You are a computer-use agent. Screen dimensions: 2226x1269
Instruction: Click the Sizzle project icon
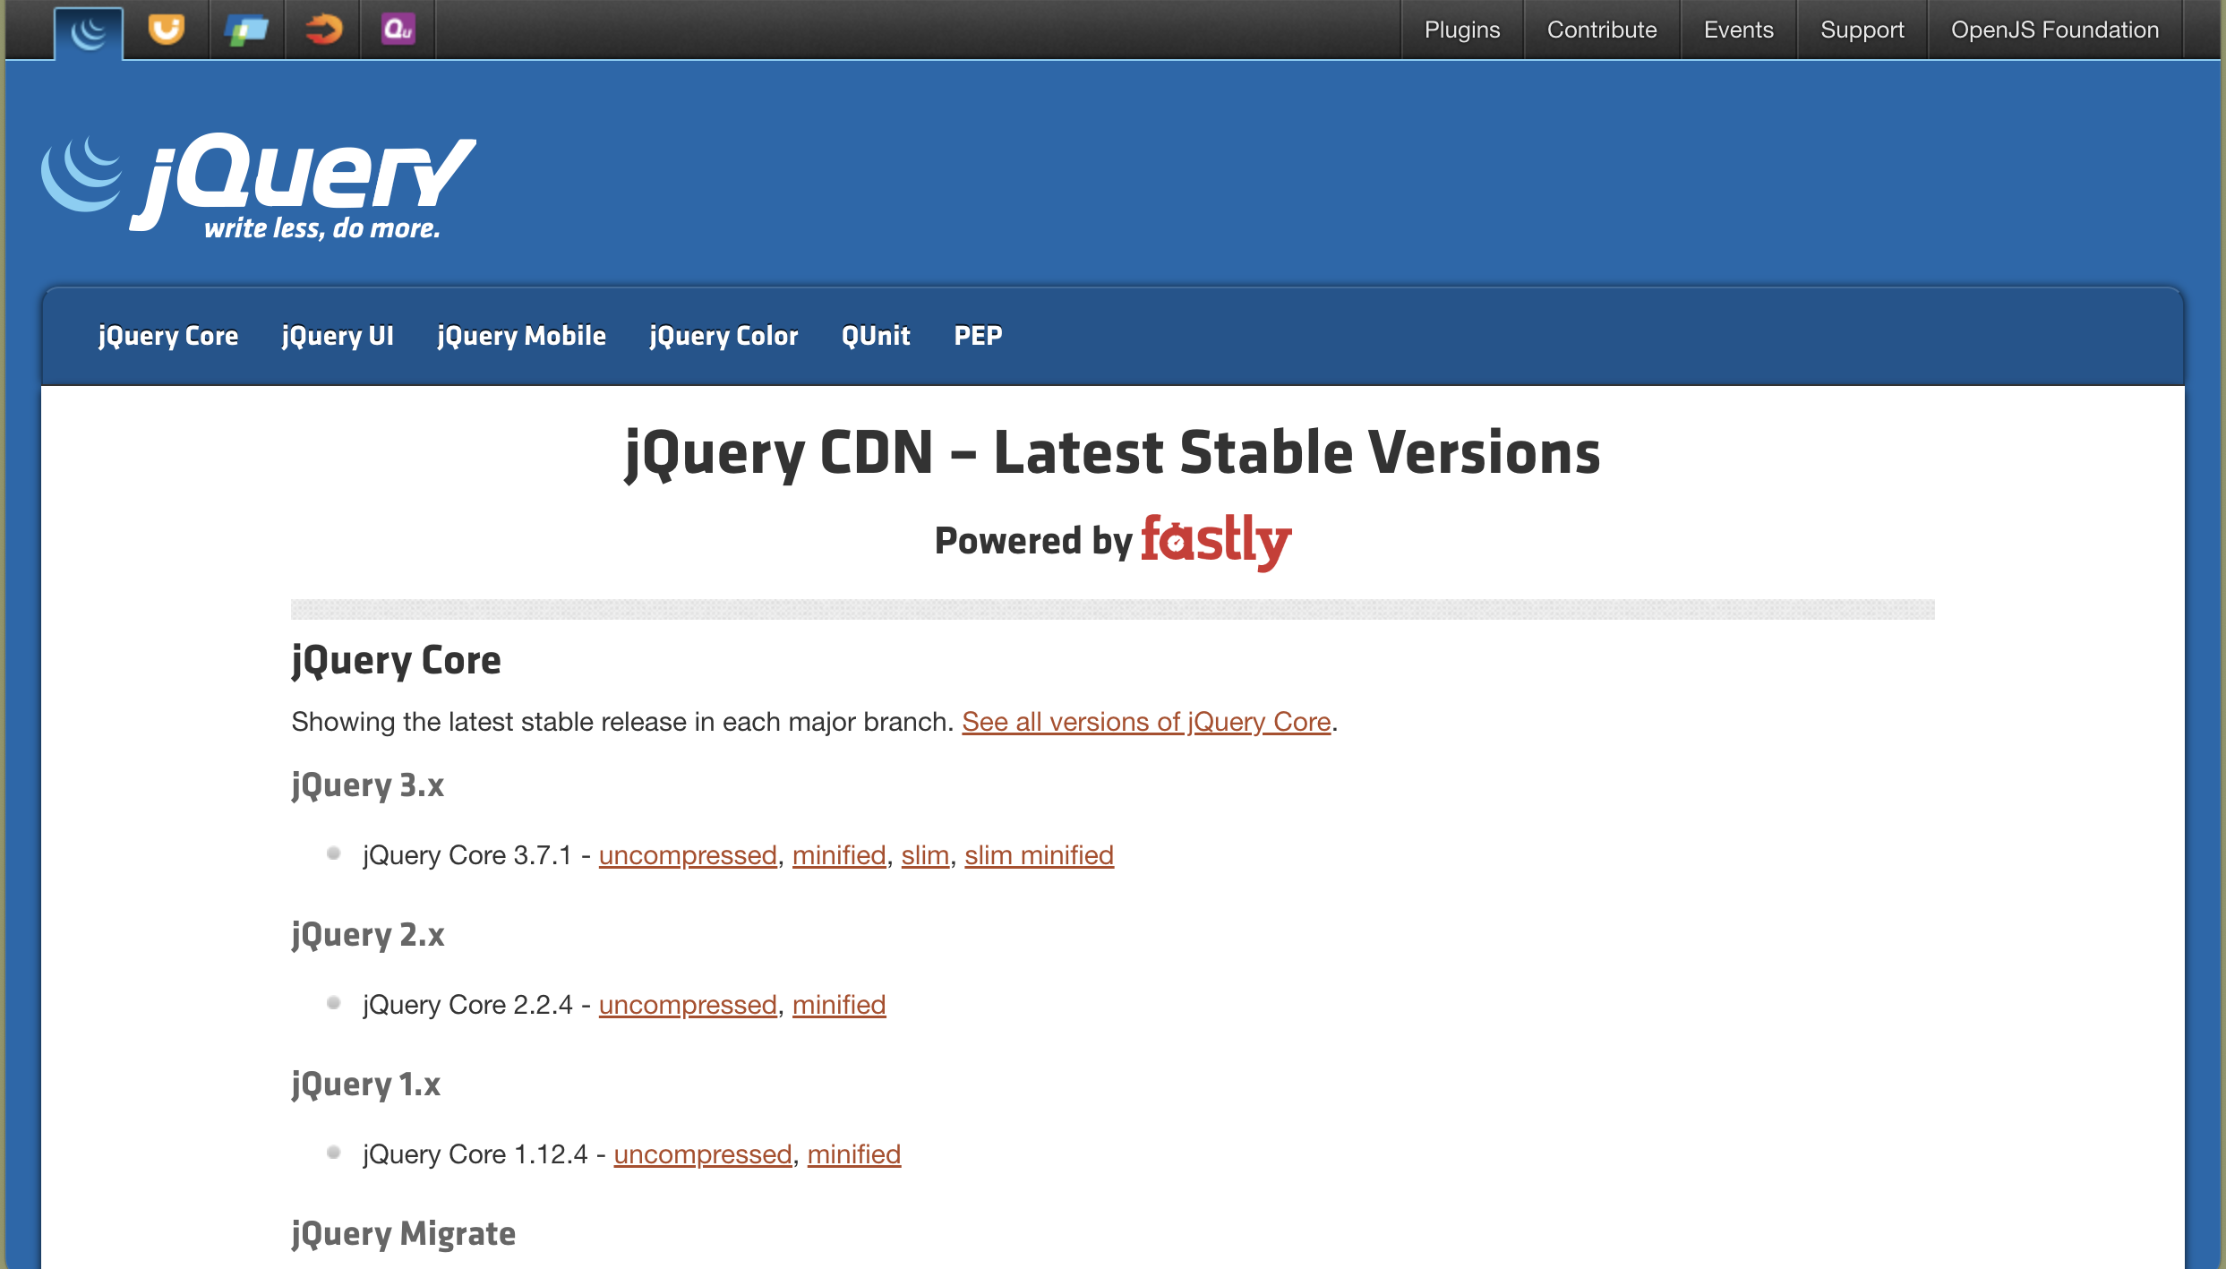click(323, 30)
